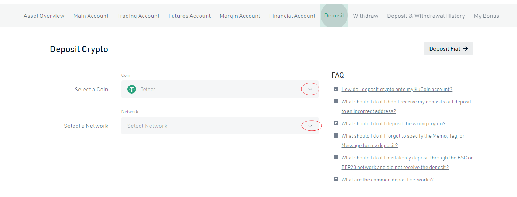Screen dimensions: 517x197
Task: Open the Asset Overview tab
Action: point(44,16)
